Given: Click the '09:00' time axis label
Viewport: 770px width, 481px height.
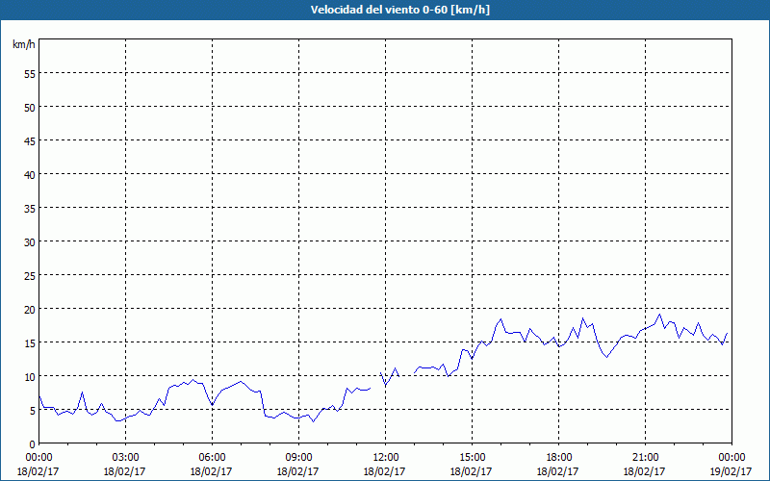Looking at the screenshot, I should [x=298, y=458].
